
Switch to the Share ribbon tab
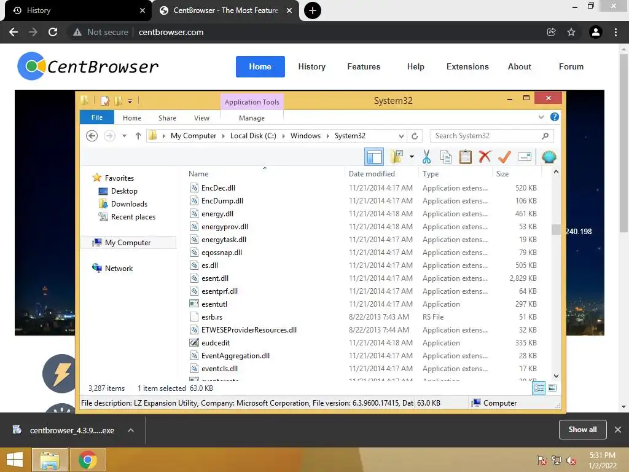pos(167,118)
